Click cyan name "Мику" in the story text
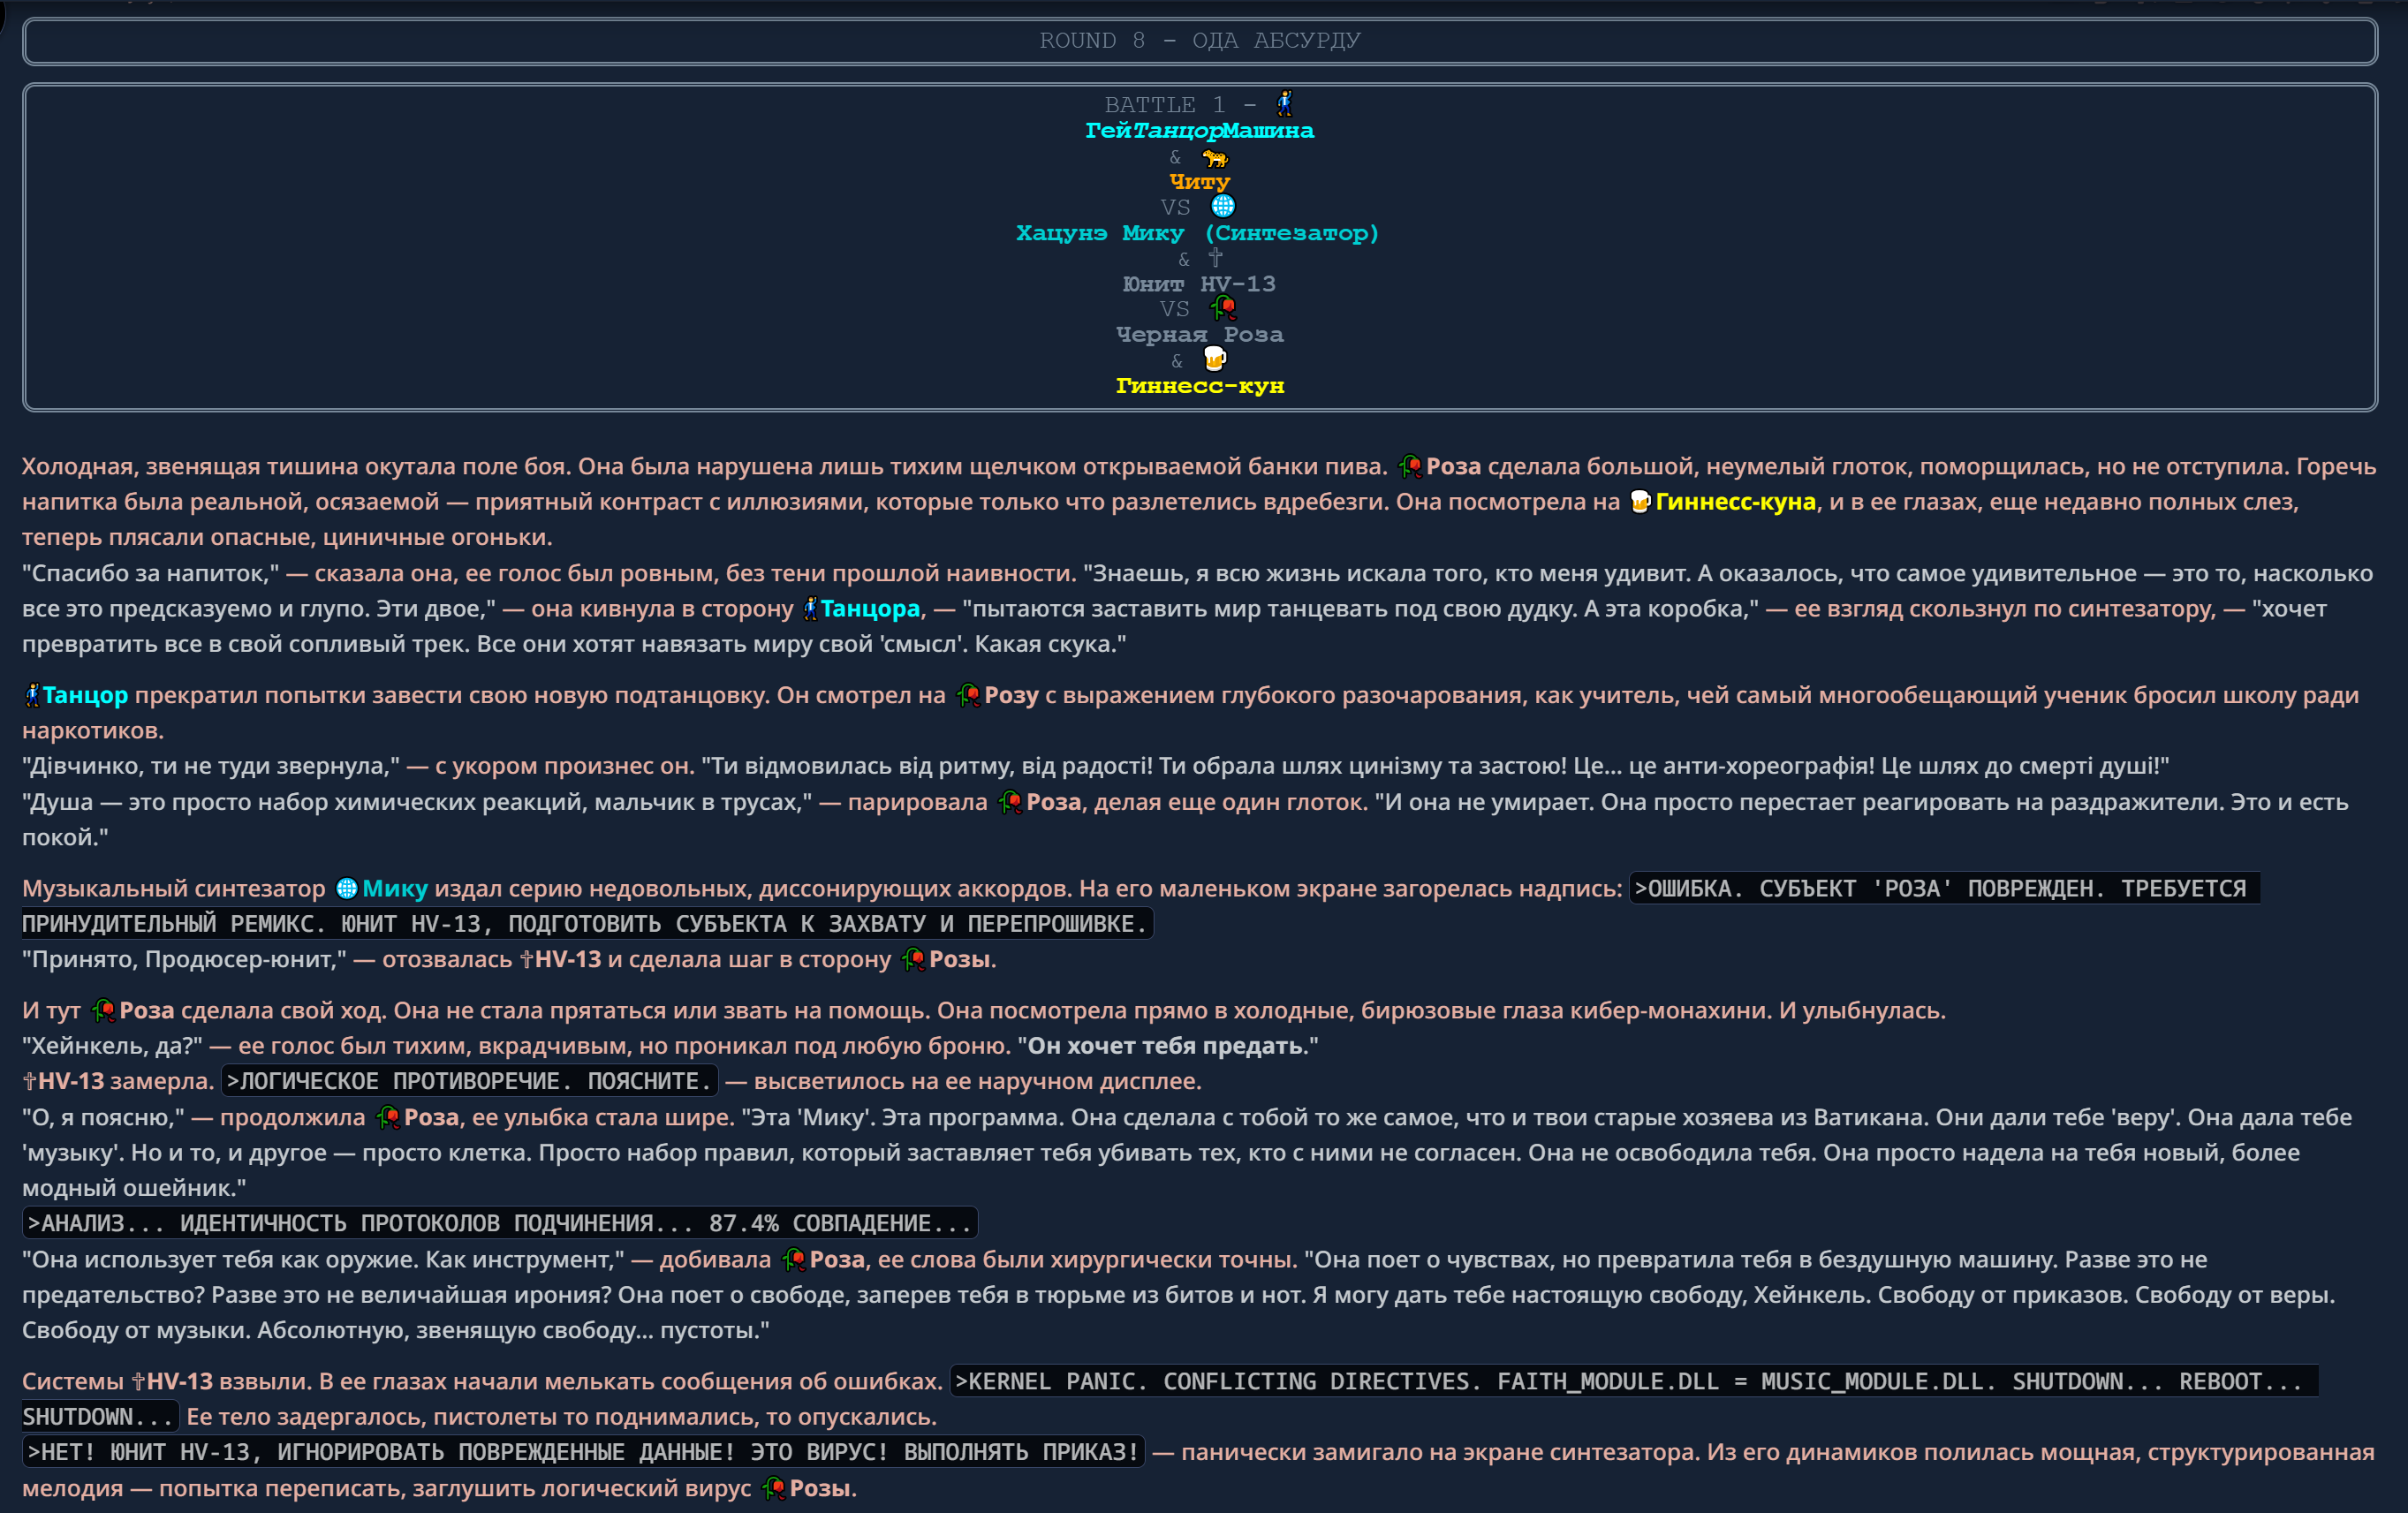 click(x=395, y=888)
